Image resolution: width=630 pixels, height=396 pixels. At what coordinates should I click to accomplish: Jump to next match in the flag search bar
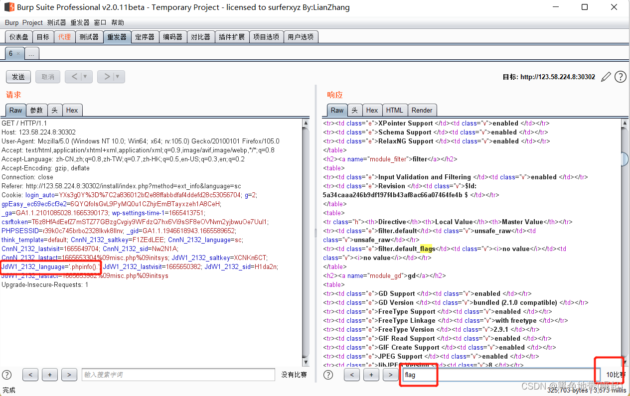(x=391, y=375)
